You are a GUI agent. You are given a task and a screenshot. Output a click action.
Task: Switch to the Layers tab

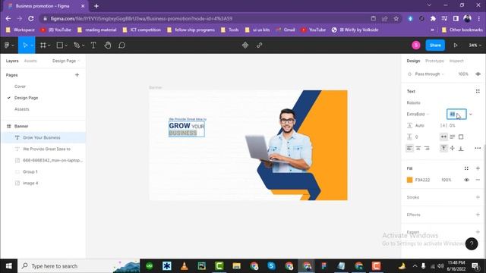(12, 61)
